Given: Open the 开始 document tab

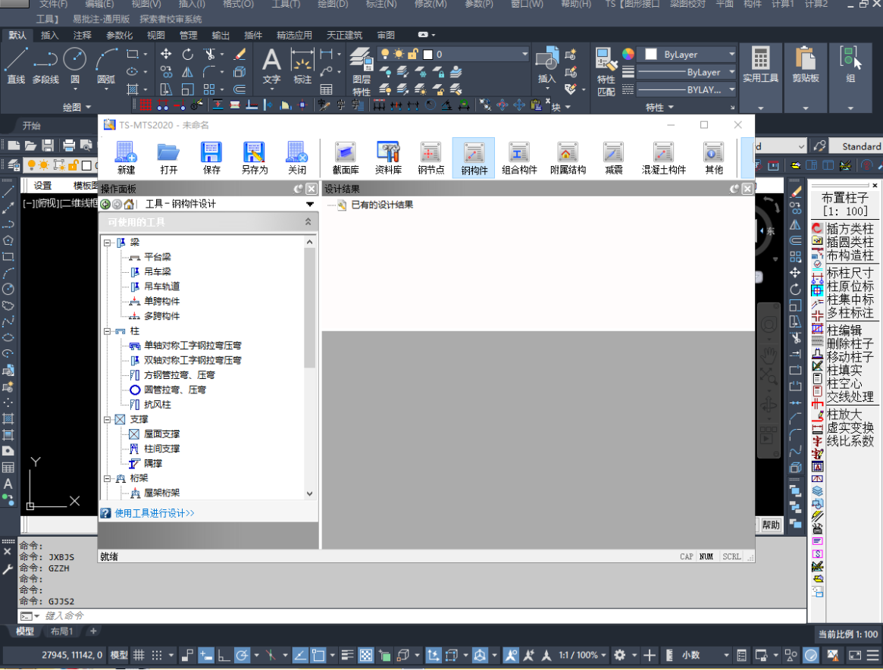Looking at the screenshot, I should (31, 126).
